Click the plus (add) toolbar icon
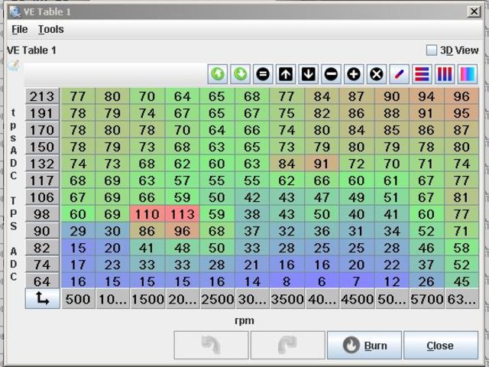489x367 pixels. click(x=354, y=74)
